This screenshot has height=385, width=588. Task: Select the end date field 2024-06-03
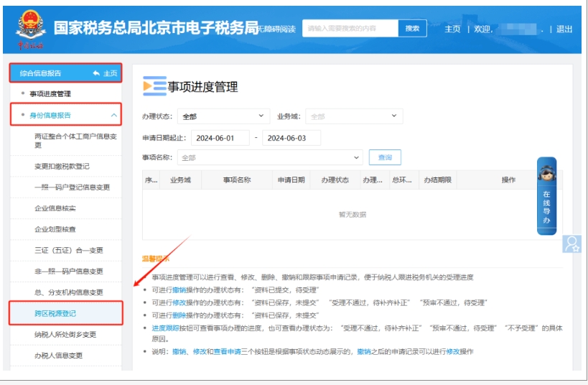point(291,138)
